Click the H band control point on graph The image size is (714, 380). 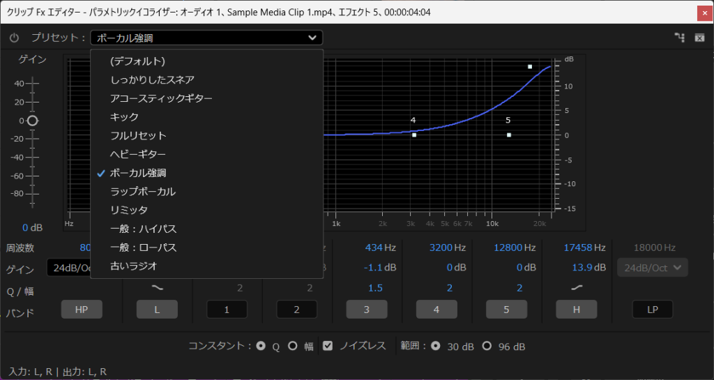point(530,66)
